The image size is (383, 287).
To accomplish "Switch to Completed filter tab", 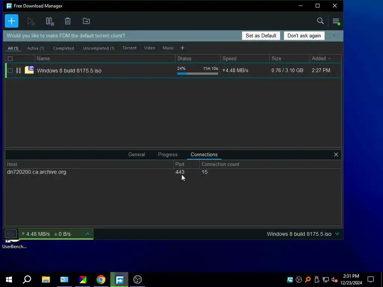I will [64, 48].
